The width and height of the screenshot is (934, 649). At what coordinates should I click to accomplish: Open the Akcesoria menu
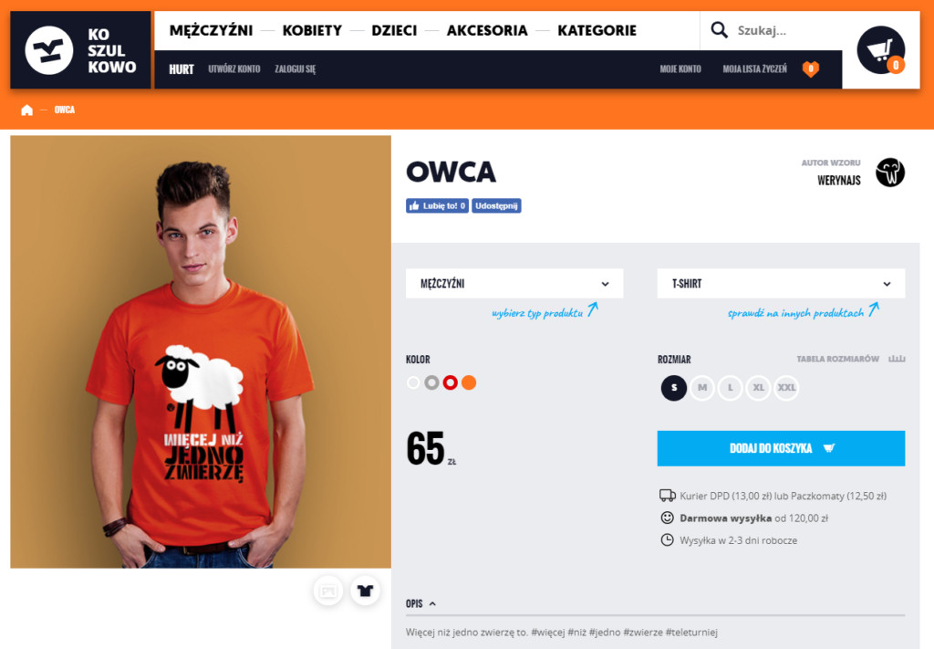click(487, 30)
